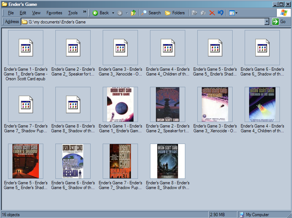Screen dimensions: 292x218
Task: Click '16 objects' in status bar
Action: click(x=11, y=215)
